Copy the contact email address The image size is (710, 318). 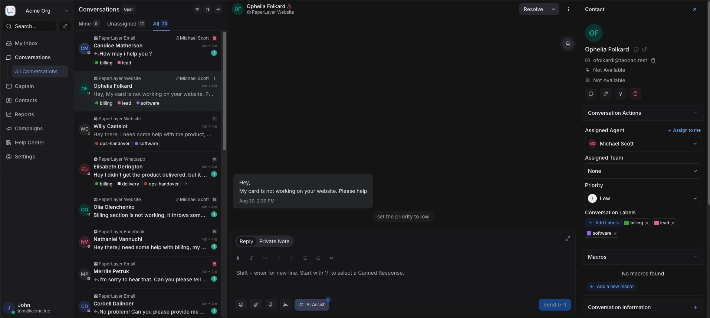tap(653, 60)
